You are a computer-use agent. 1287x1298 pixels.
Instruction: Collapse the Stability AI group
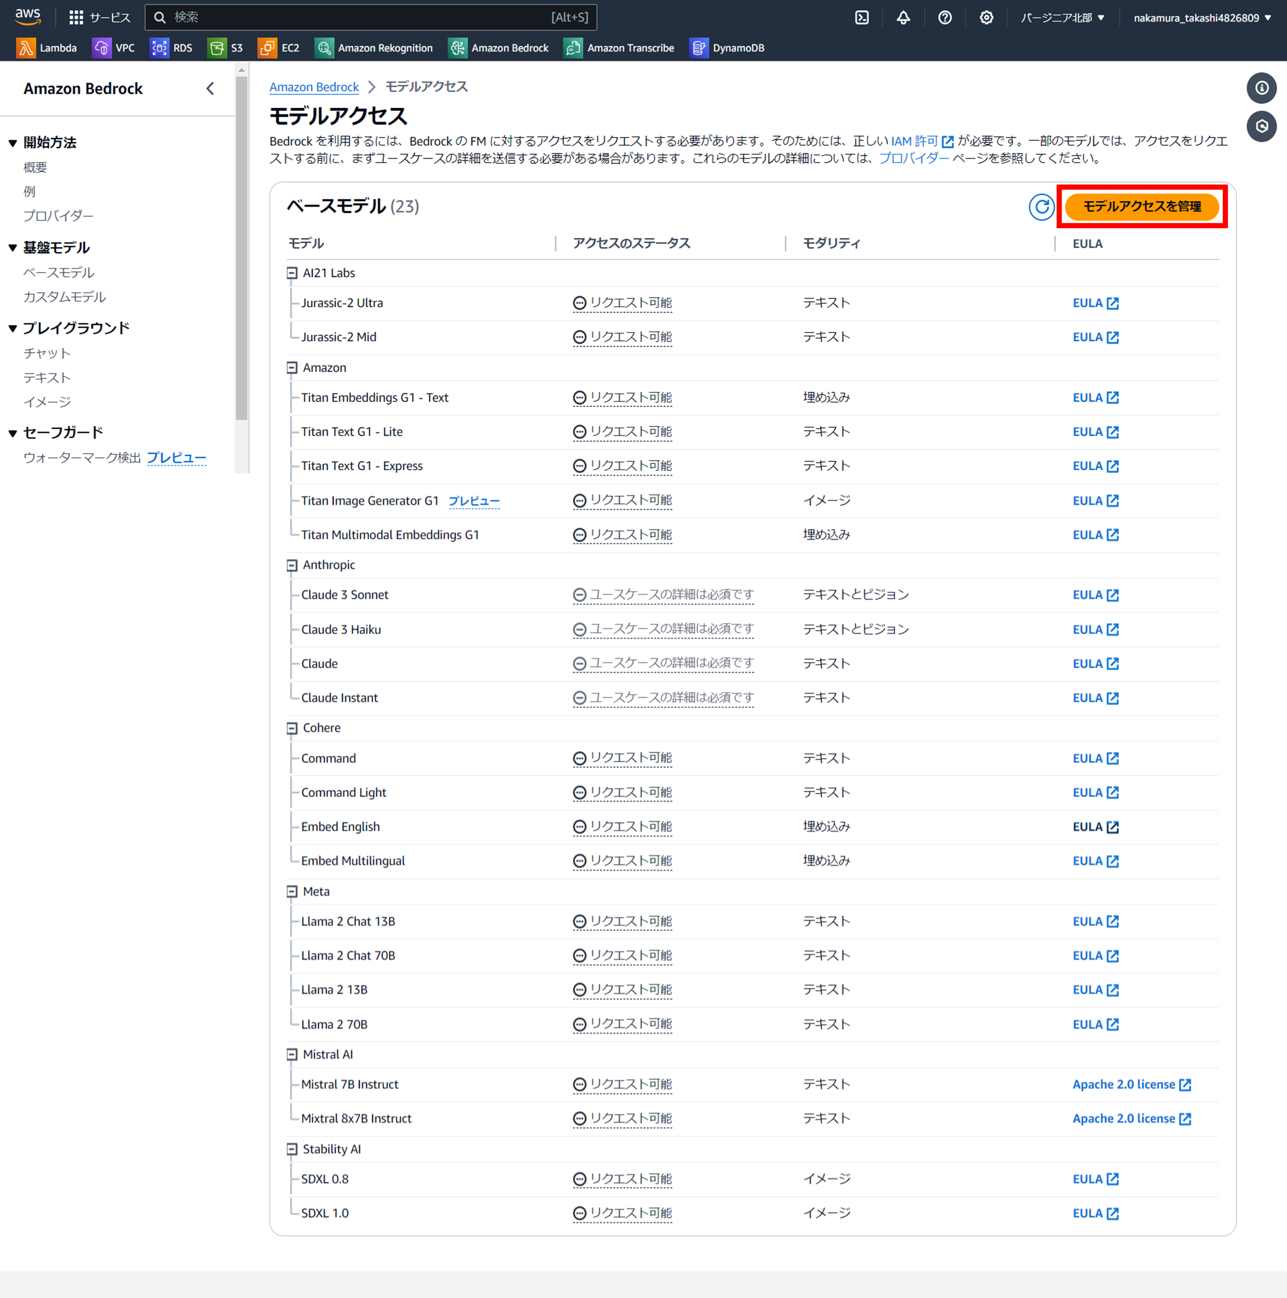pos(292,1149)
